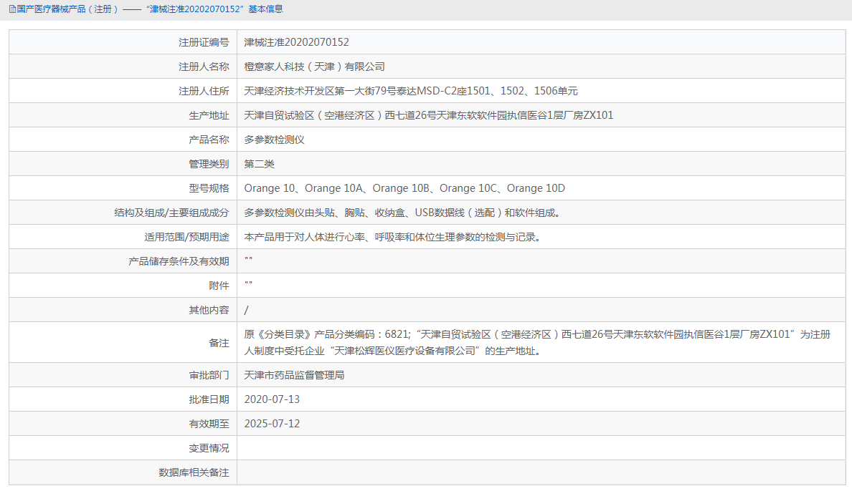This screenshot has width=852, height=491.
Task: Click product name 多参数检测仪
Action: pyautogui.click(x=274, y=140)
